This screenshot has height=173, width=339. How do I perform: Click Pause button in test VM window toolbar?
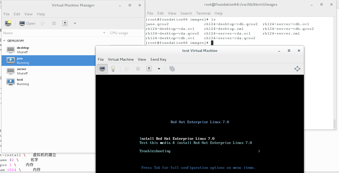[x=138, y=69]
